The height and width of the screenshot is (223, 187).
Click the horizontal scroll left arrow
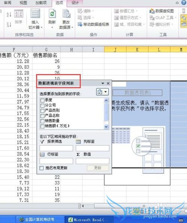(83, 206)
